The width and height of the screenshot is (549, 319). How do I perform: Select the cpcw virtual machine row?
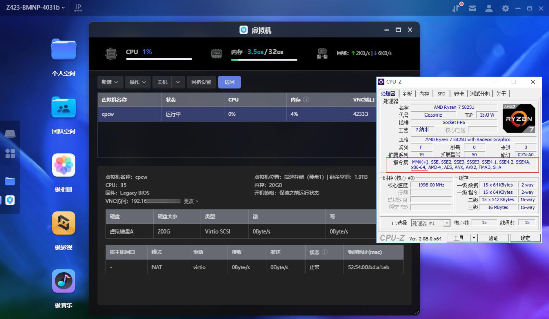[237, 114]
